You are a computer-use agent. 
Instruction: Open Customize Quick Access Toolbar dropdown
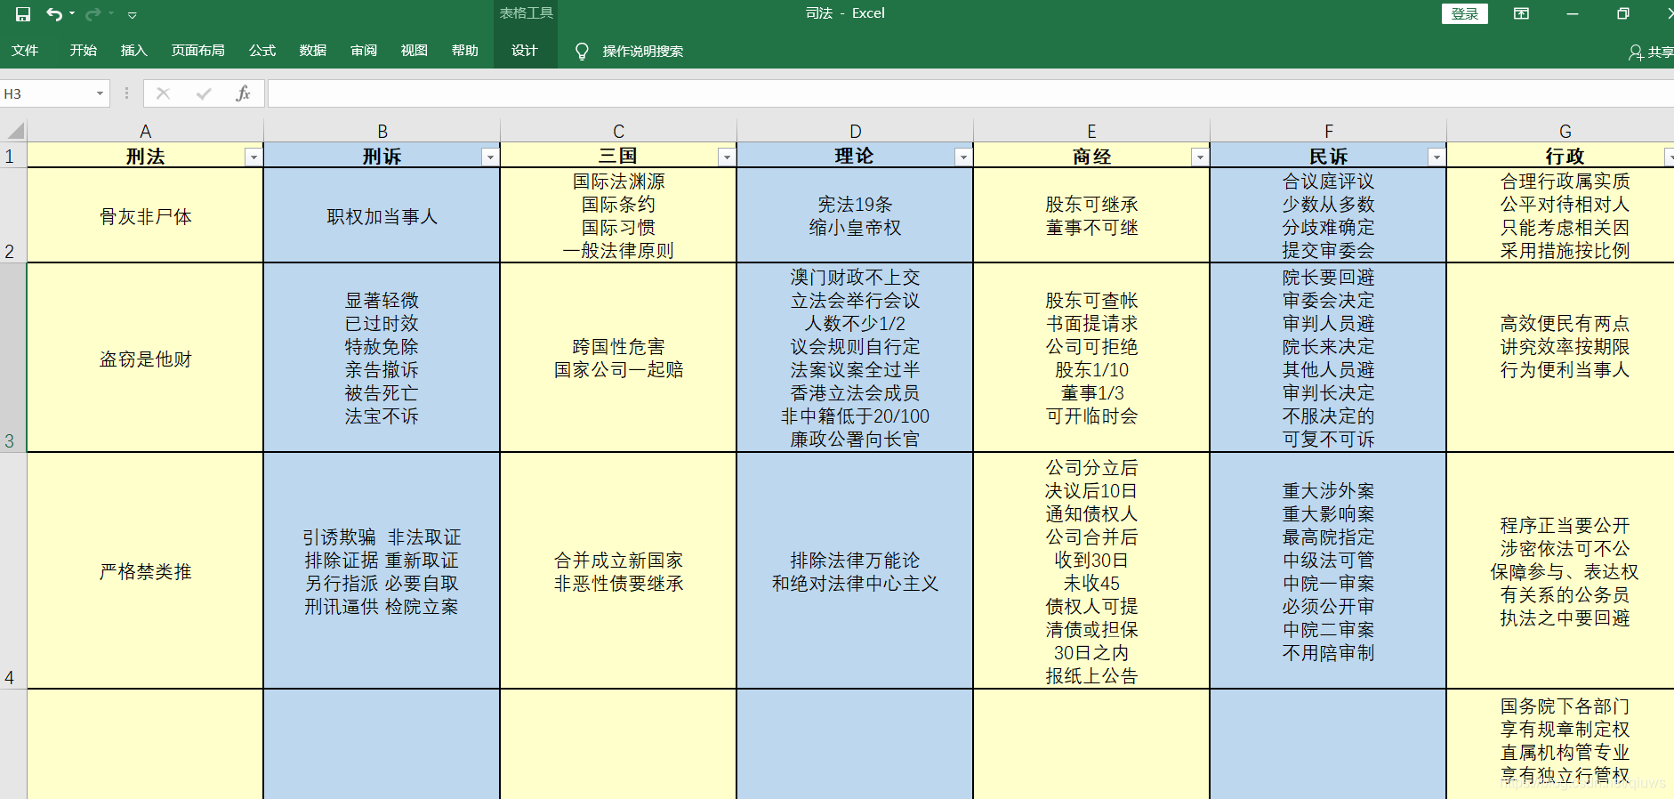click(132, 15)
